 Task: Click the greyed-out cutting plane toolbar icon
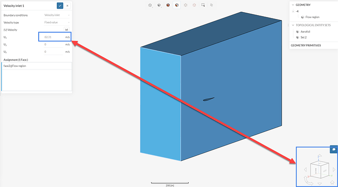pos(212,5)
